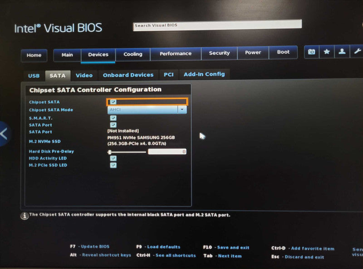This screenshot has height=269, width=363.
Task: Click the M.2 NVMe SSD label
Action: coord(44,142)
